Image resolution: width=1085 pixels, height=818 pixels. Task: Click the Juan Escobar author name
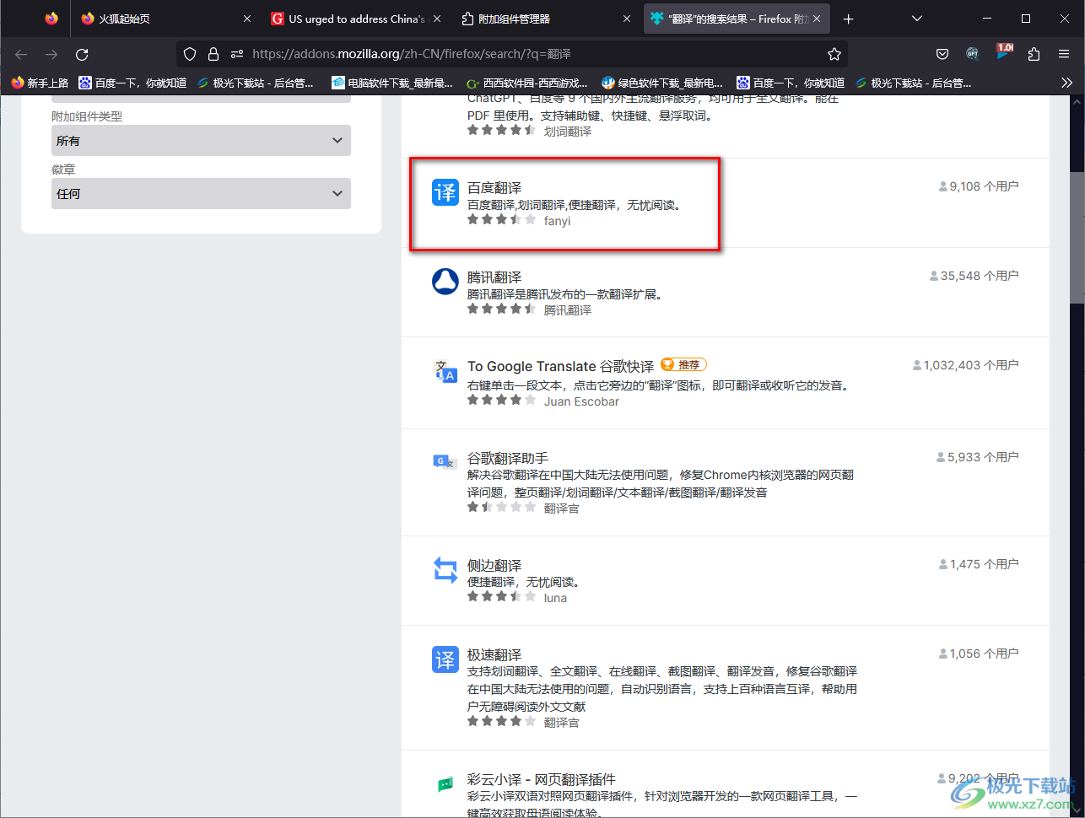581,401
